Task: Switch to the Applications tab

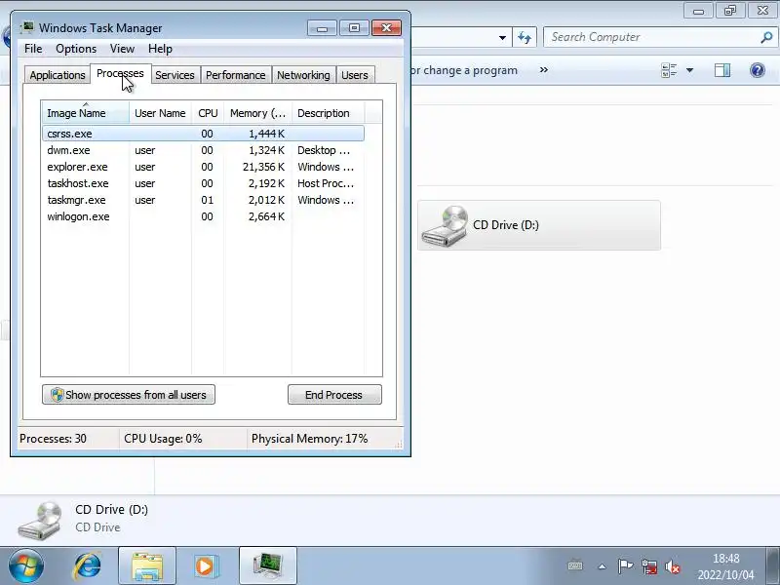Action: click(58, 75)
